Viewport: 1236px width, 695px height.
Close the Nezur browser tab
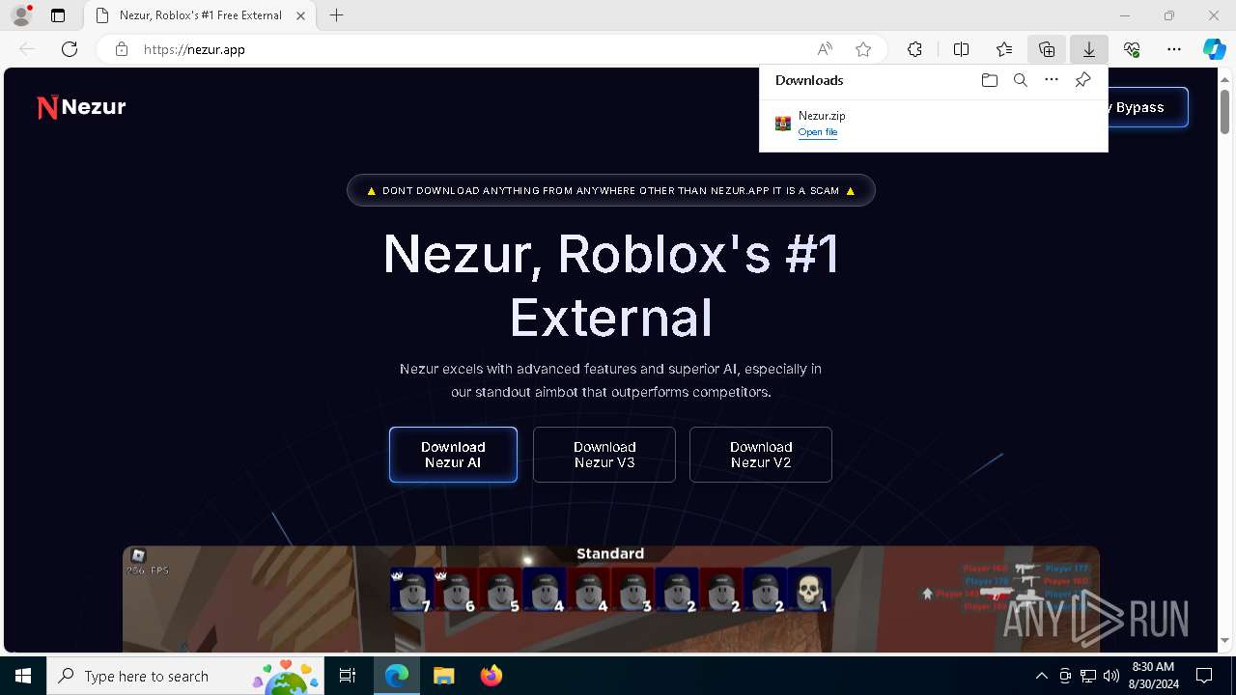[301, 15]
